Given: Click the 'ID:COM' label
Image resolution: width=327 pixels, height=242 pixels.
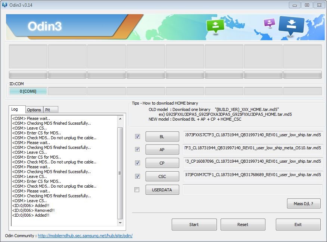Looking at the screenshot, I should [x=17, y=84].
